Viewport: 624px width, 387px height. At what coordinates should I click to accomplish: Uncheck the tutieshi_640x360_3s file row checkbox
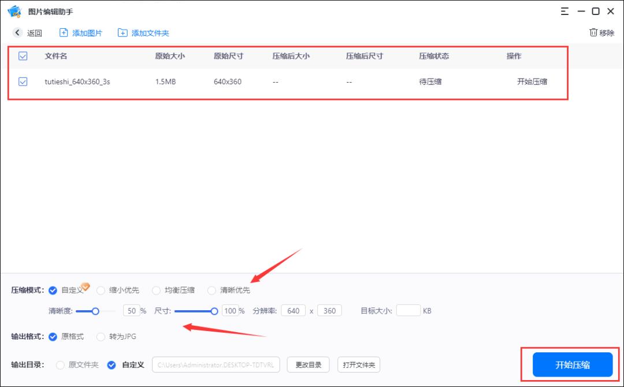coord(23,81)
